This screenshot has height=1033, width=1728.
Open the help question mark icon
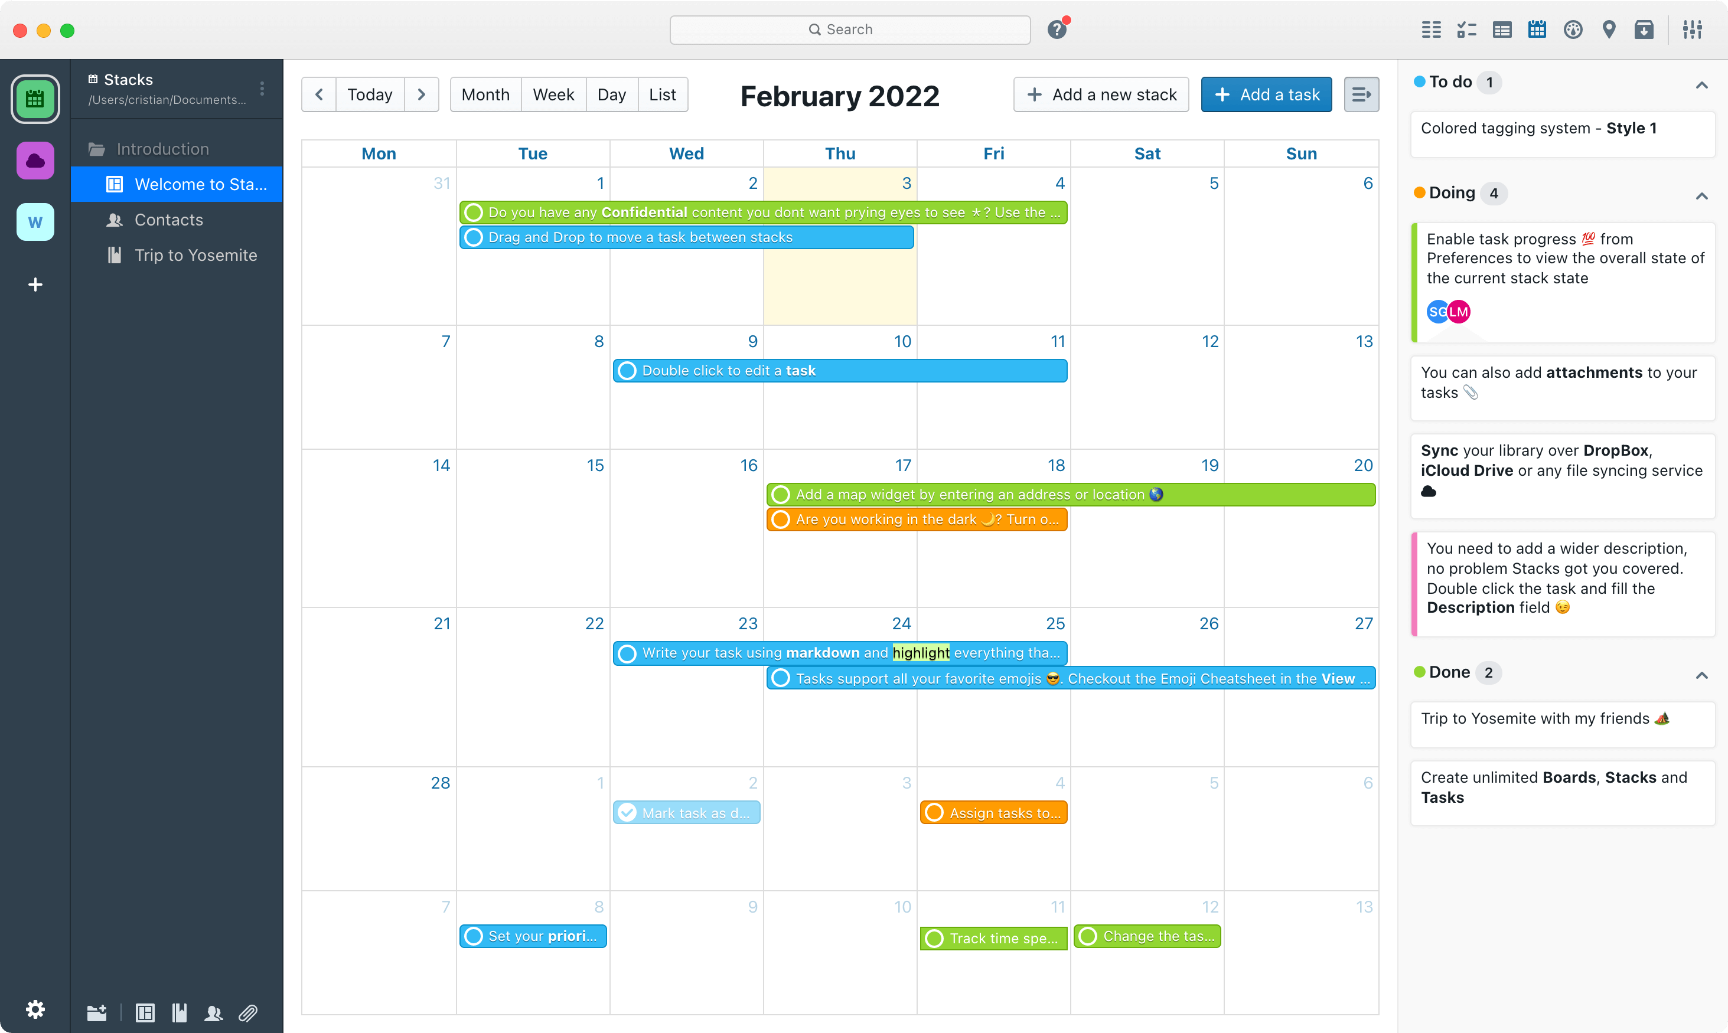pos(1057,30)
